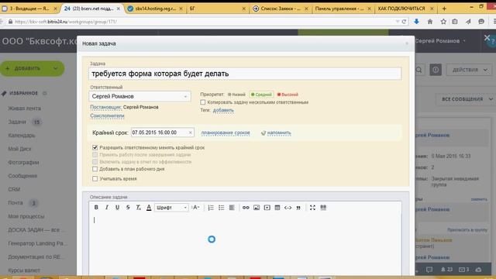Open notifications bell icon at bottom
The width and height of the screenshot is (496, 279).
click(x=443, y=270)
